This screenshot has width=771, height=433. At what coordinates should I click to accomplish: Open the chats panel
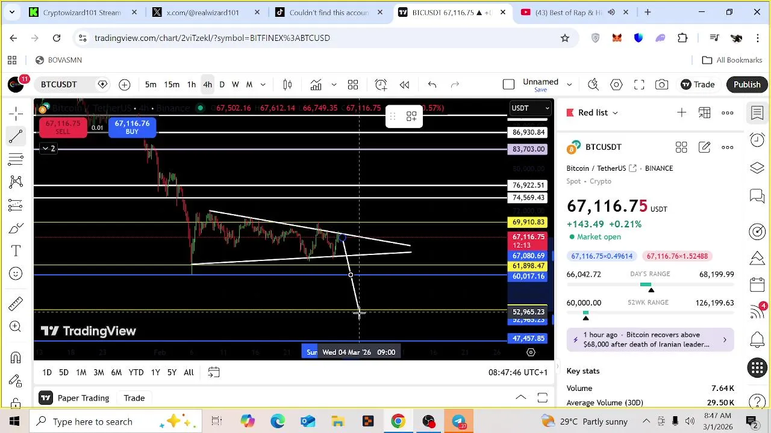pos(757,195)
